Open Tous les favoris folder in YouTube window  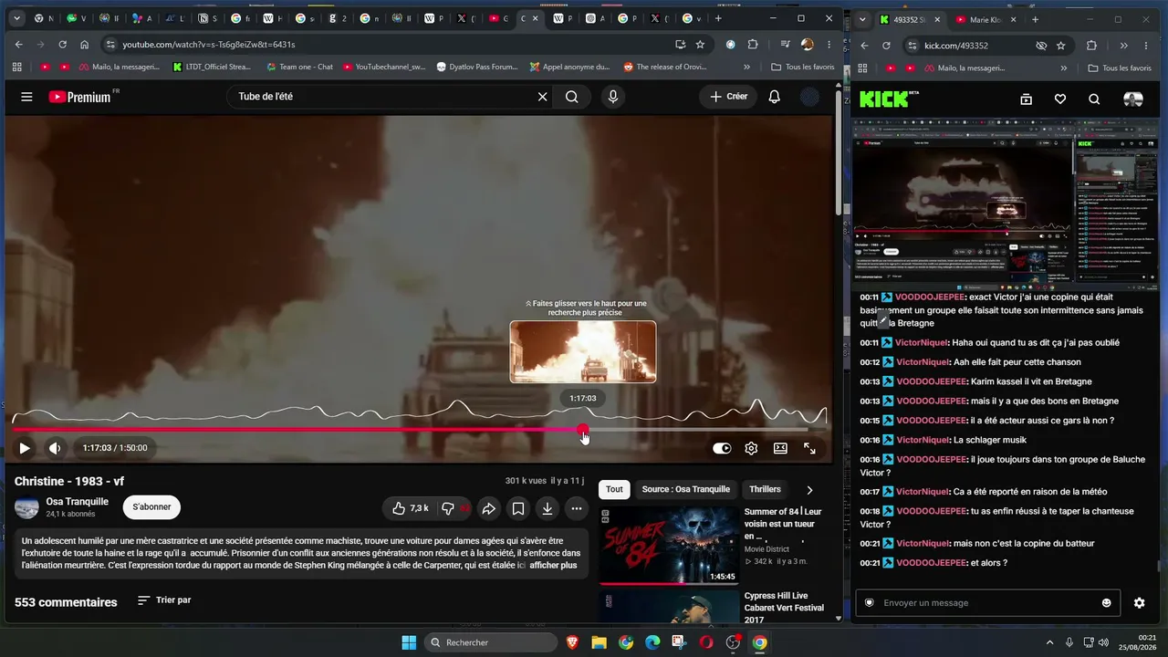[x=803, y=67]
